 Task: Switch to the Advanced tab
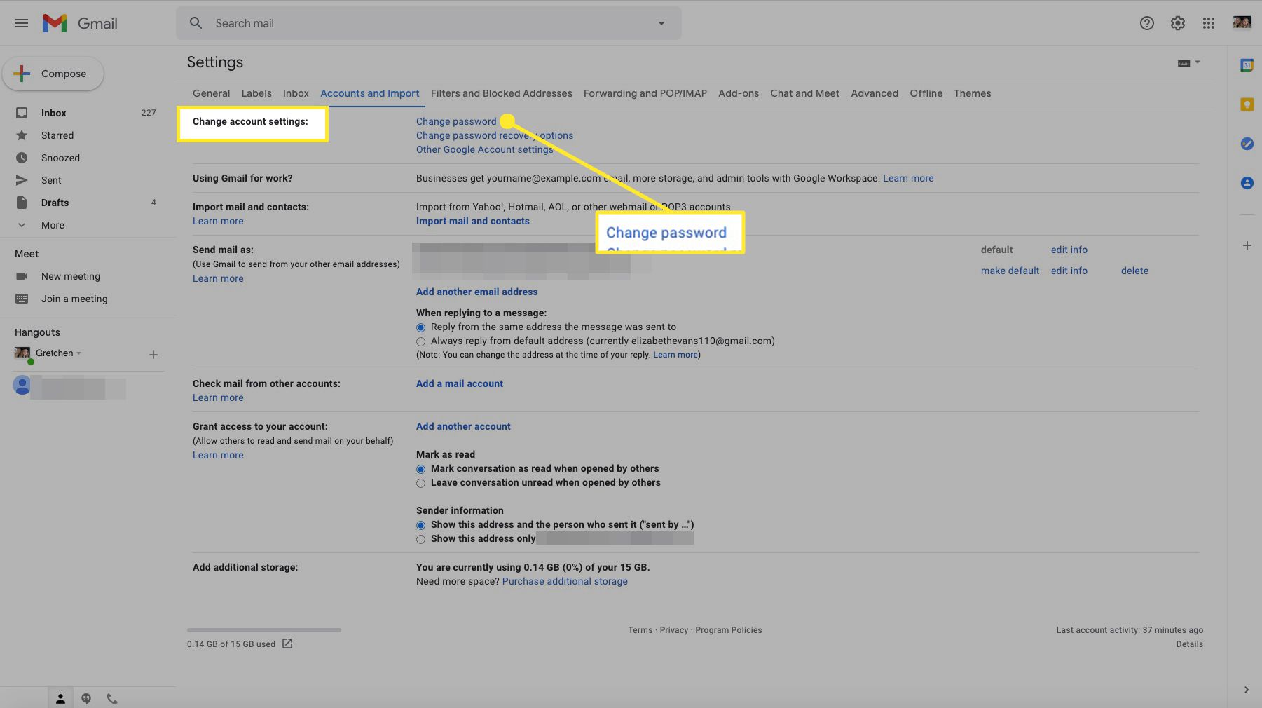[x=875, y=93]
